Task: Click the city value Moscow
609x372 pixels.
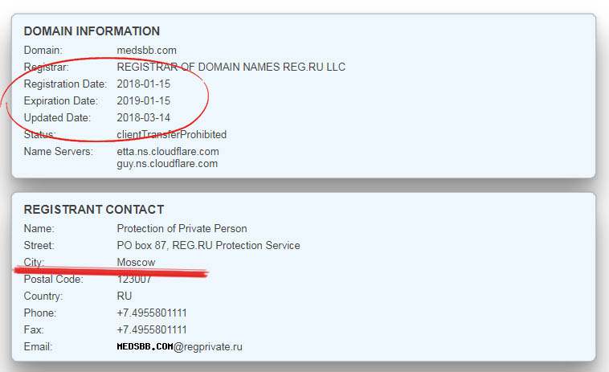Action: 136,262
